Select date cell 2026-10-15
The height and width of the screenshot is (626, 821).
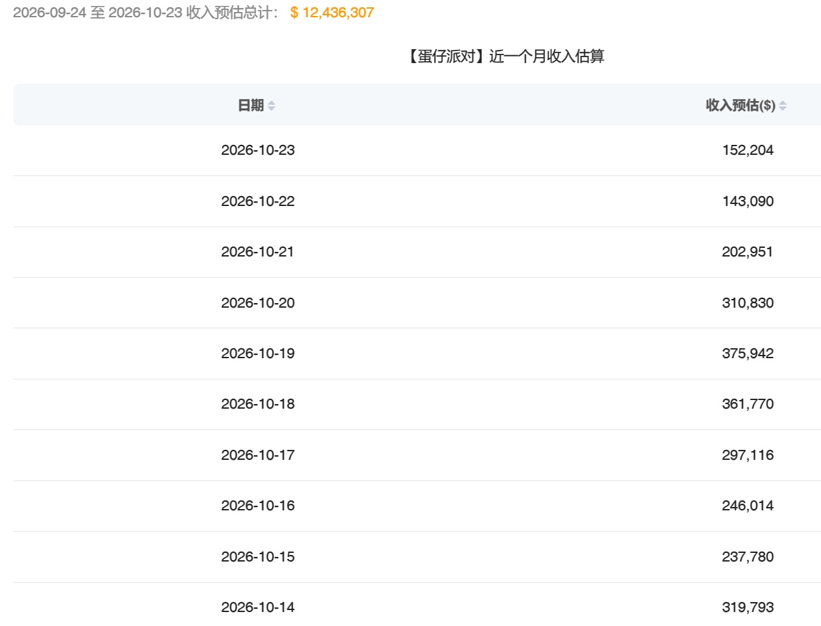click(258, 556)
